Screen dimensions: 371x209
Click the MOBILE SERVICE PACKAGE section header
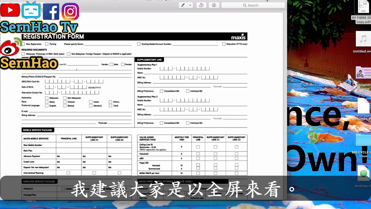pos(37,130)
